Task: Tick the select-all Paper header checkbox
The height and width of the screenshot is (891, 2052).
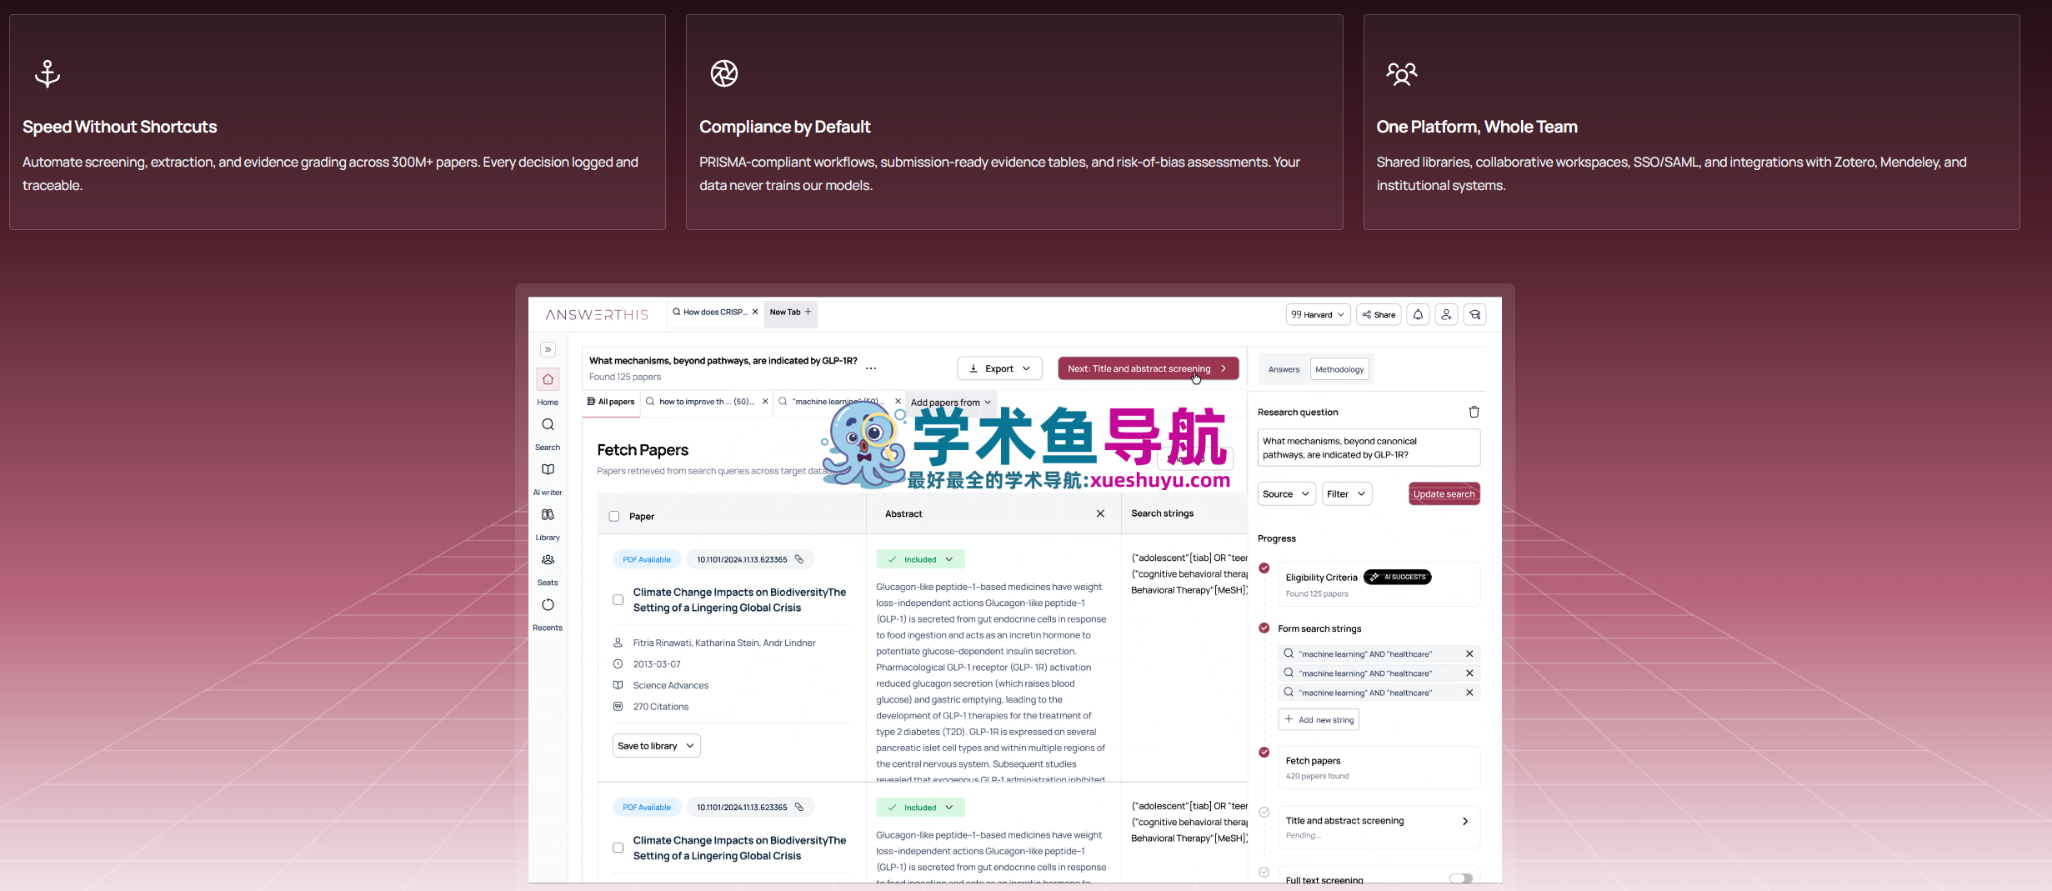Action: tap(614, 516)
